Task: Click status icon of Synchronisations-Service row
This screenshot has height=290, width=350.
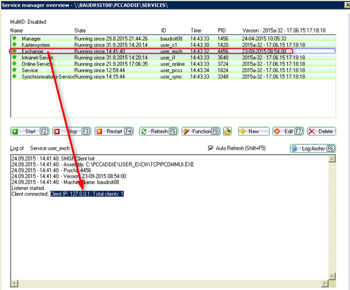Action: tap(14, 77)
